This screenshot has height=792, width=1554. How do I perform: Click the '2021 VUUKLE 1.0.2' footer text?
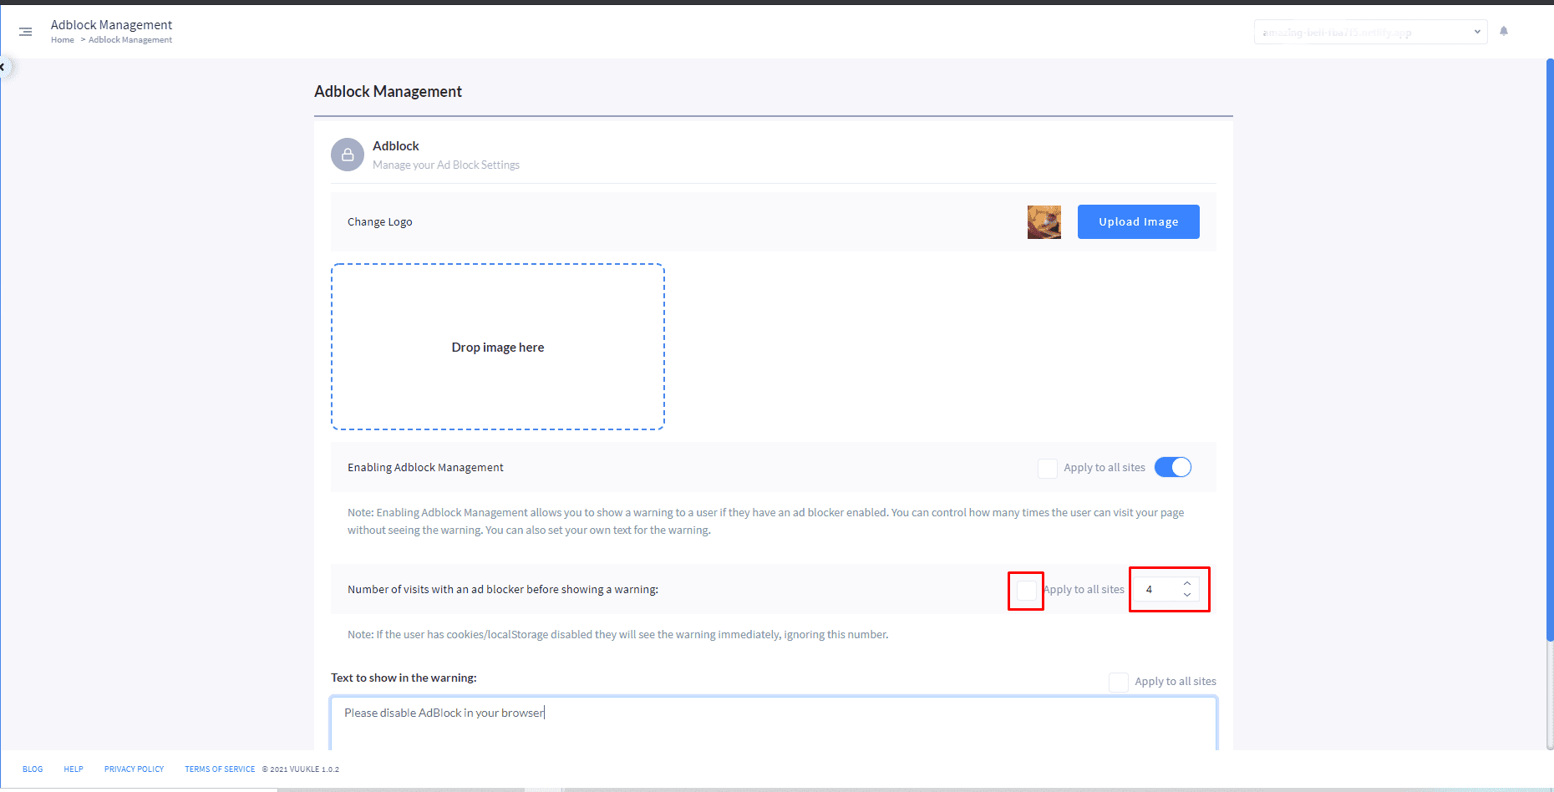[301, 769]
